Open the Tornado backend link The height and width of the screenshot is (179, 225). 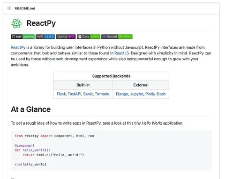[x=102, y=94]
